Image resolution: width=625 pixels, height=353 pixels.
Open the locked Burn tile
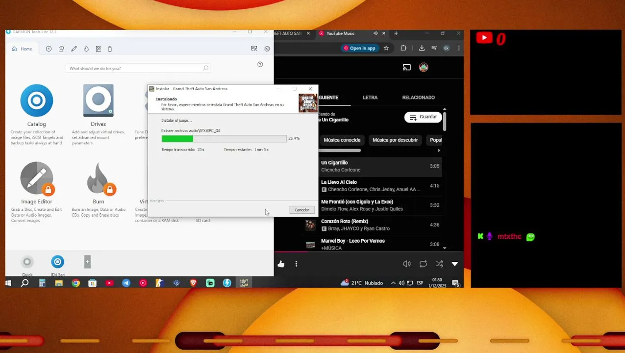pyautogui.click(x=99, y=183)
